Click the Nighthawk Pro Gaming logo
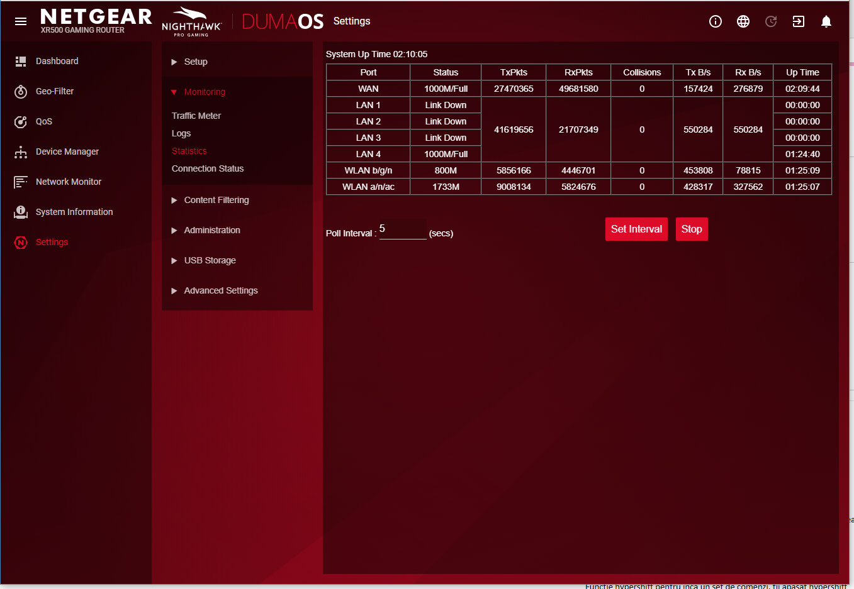Screen dimensions: 854x589 (191, 21)
